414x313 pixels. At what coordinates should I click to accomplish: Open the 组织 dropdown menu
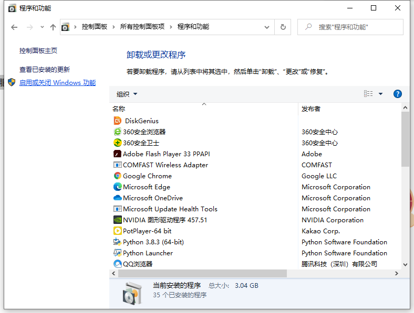coord(127,94)
